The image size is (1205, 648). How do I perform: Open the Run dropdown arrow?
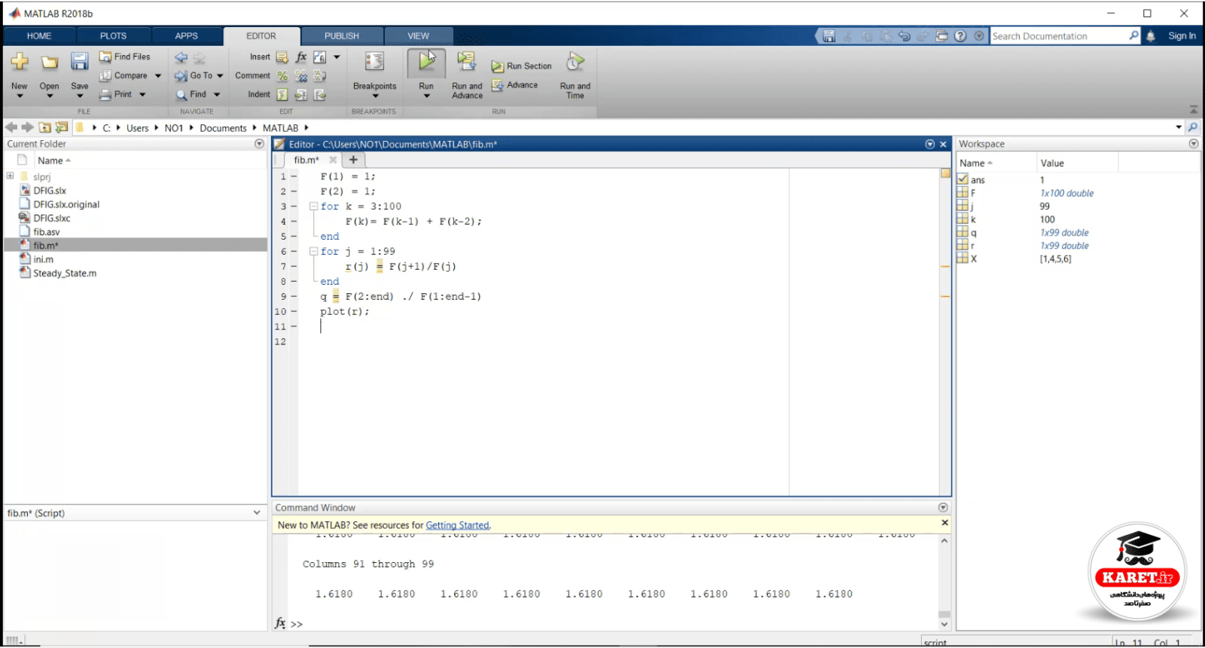click(x=426, y=96)
